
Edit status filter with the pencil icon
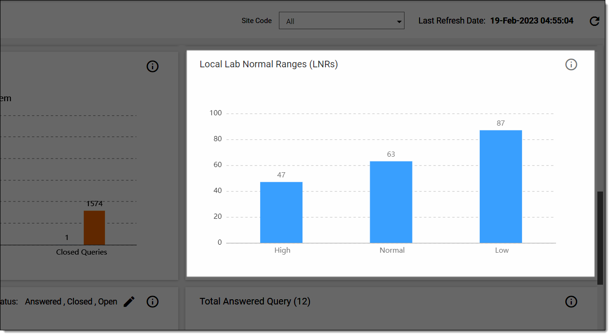pyautogui.click(x=129, y=302)
